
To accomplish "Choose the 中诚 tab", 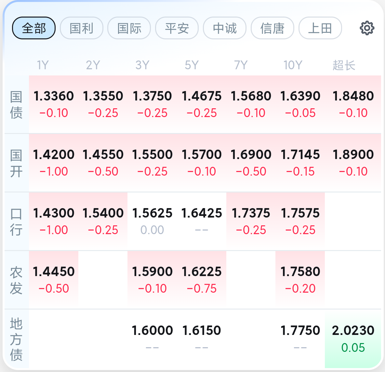I will [x=225, y=28].
